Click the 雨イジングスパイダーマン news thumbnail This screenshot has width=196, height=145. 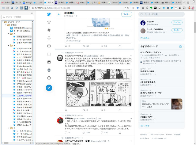(177, 104)
